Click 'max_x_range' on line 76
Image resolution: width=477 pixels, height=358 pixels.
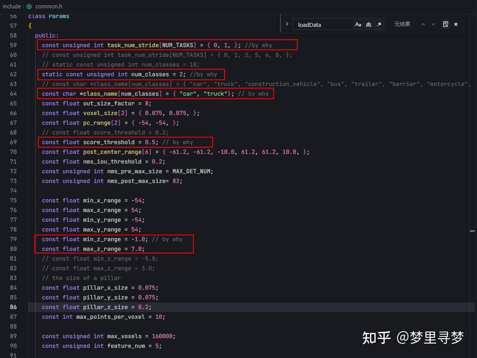point(102,210)
